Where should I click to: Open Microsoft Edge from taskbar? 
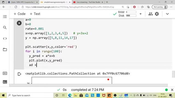click(70, 95)
